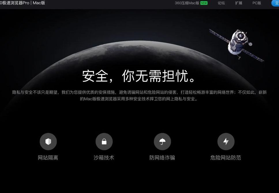
Task: Open the 论坛 forum menu item
Action: (x=221, y=3)
